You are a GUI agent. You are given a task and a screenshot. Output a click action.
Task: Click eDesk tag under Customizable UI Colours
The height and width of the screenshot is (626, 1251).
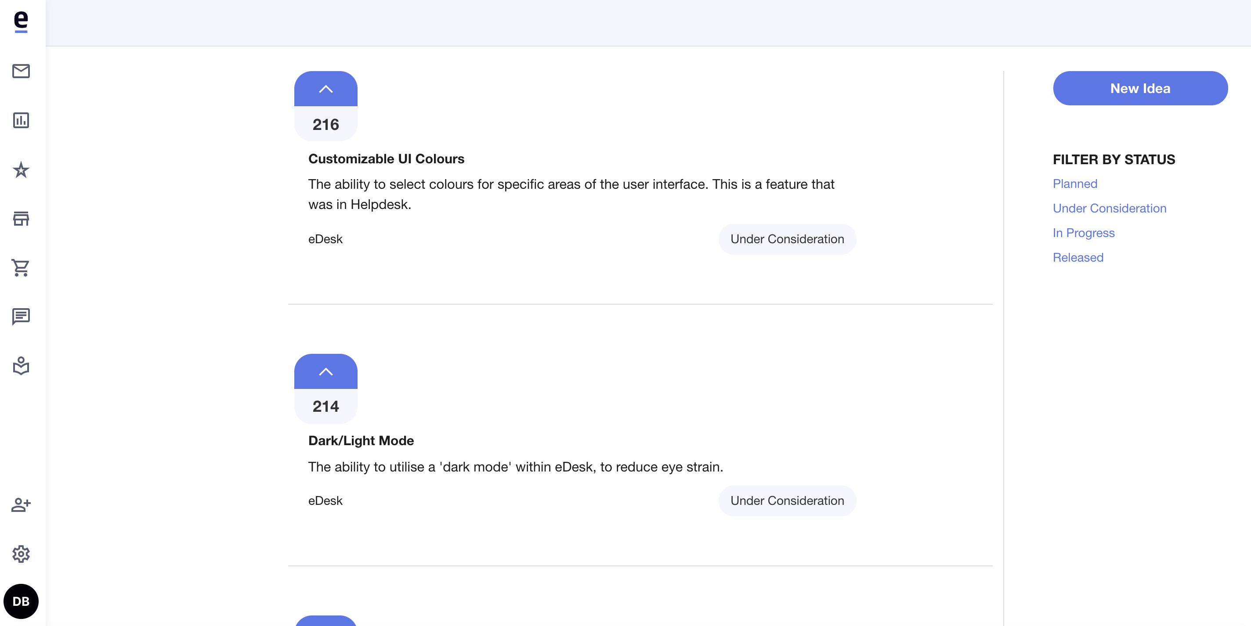click(x=325, y=239)
